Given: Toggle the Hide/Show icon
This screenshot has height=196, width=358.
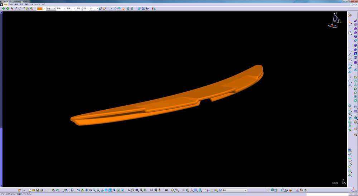Looking at the screenshot, I should pos(118,190).
